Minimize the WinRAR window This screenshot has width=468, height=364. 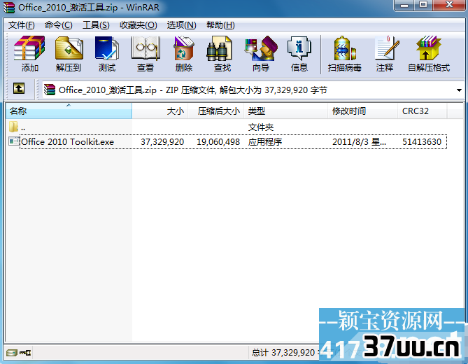point(405,5)
